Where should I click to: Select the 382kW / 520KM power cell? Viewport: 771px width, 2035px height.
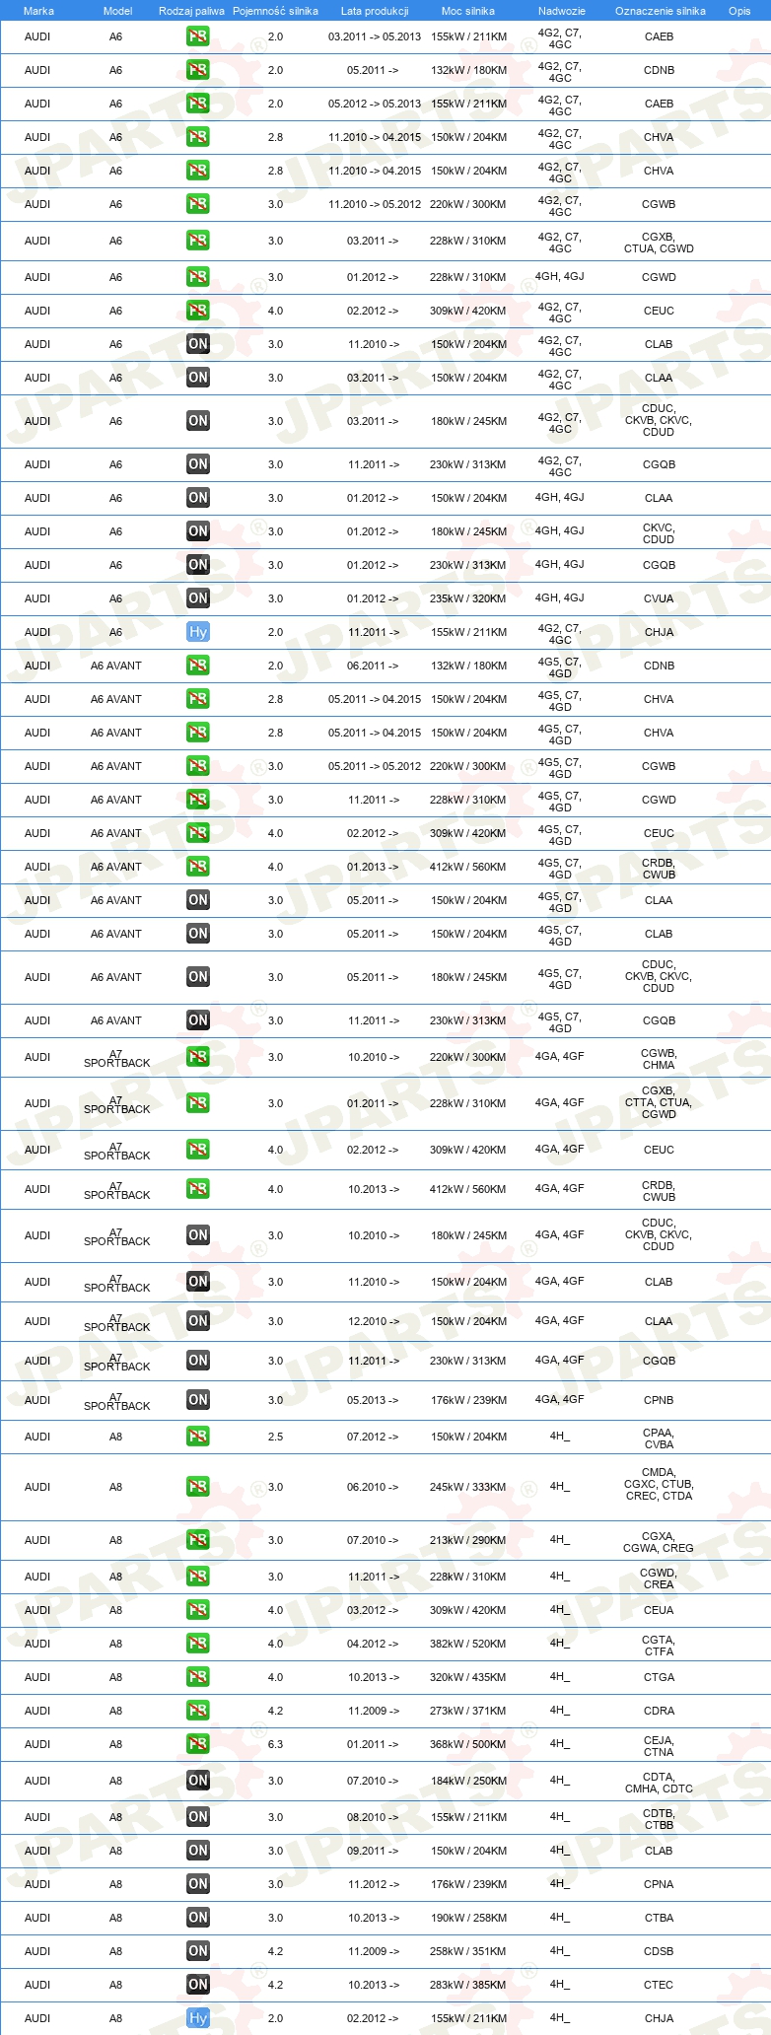point(468,1644)
